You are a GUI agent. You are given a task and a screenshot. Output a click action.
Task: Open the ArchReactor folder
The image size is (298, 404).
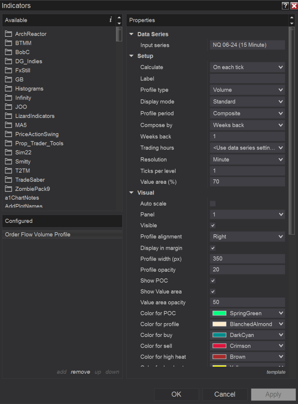[x=31, y=34]
